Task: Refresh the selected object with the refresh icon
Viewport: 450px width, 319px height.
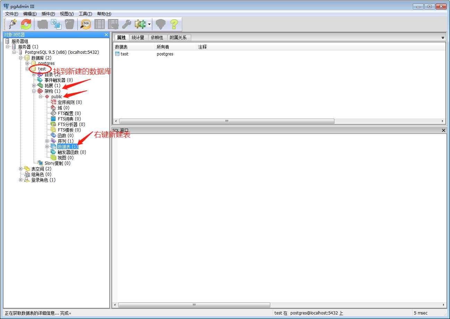Action: coord(26,24)
